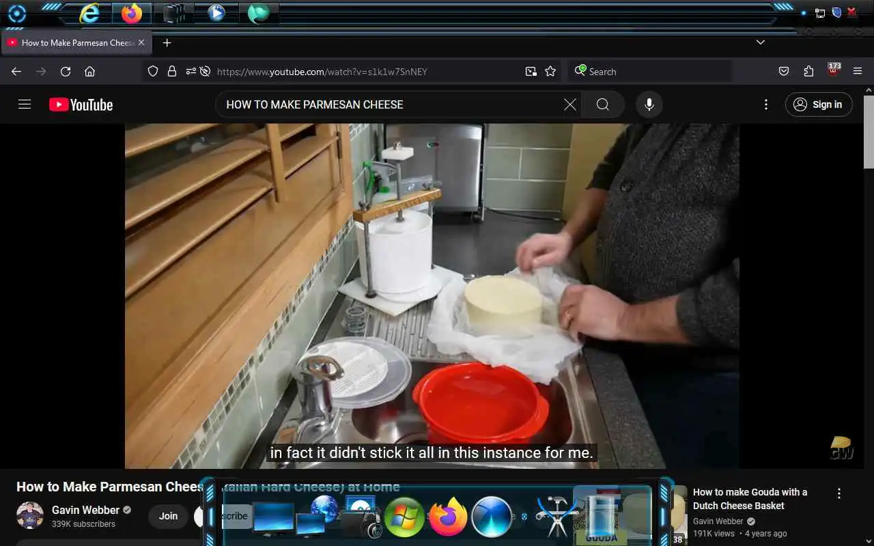Click the cheese video player frame
The image size is (874, 546).
[432, 296]
